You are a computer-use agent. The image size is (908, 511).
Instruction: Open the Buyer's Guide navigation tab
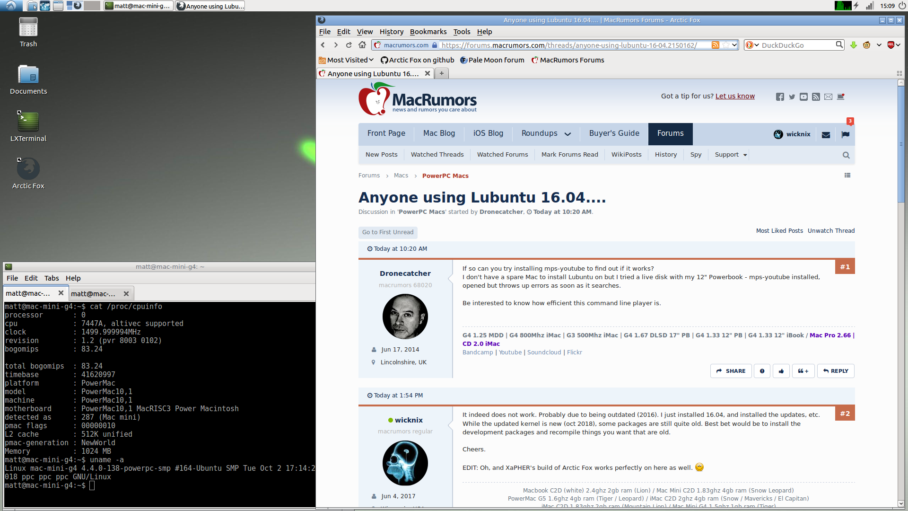(x=614, y=133)
